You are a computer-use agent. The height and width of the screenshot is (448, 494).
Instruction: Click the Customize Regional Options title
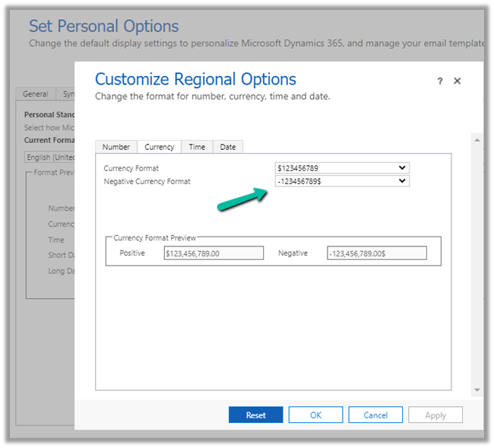tap(195, 79)
